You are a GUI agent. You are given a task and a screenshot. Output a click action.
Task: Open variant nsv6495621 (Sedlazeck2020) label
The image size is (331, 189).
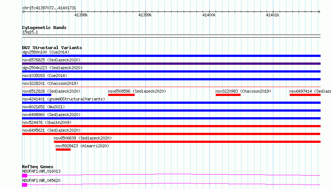pos(51,130)
